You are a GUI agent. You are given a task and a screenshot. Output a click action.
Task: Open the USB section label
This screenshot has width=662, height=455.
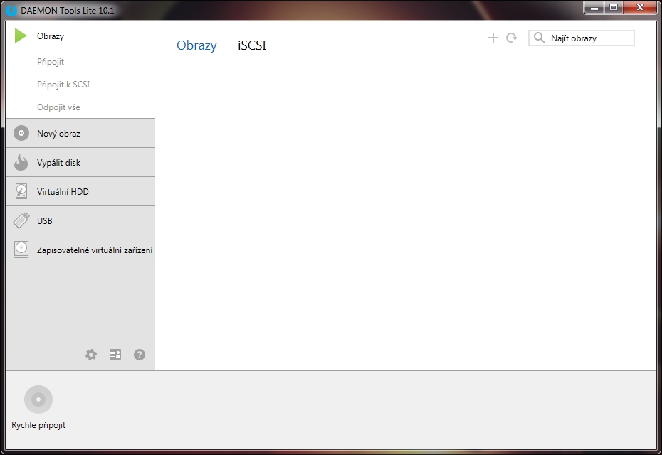coord(44,221)
